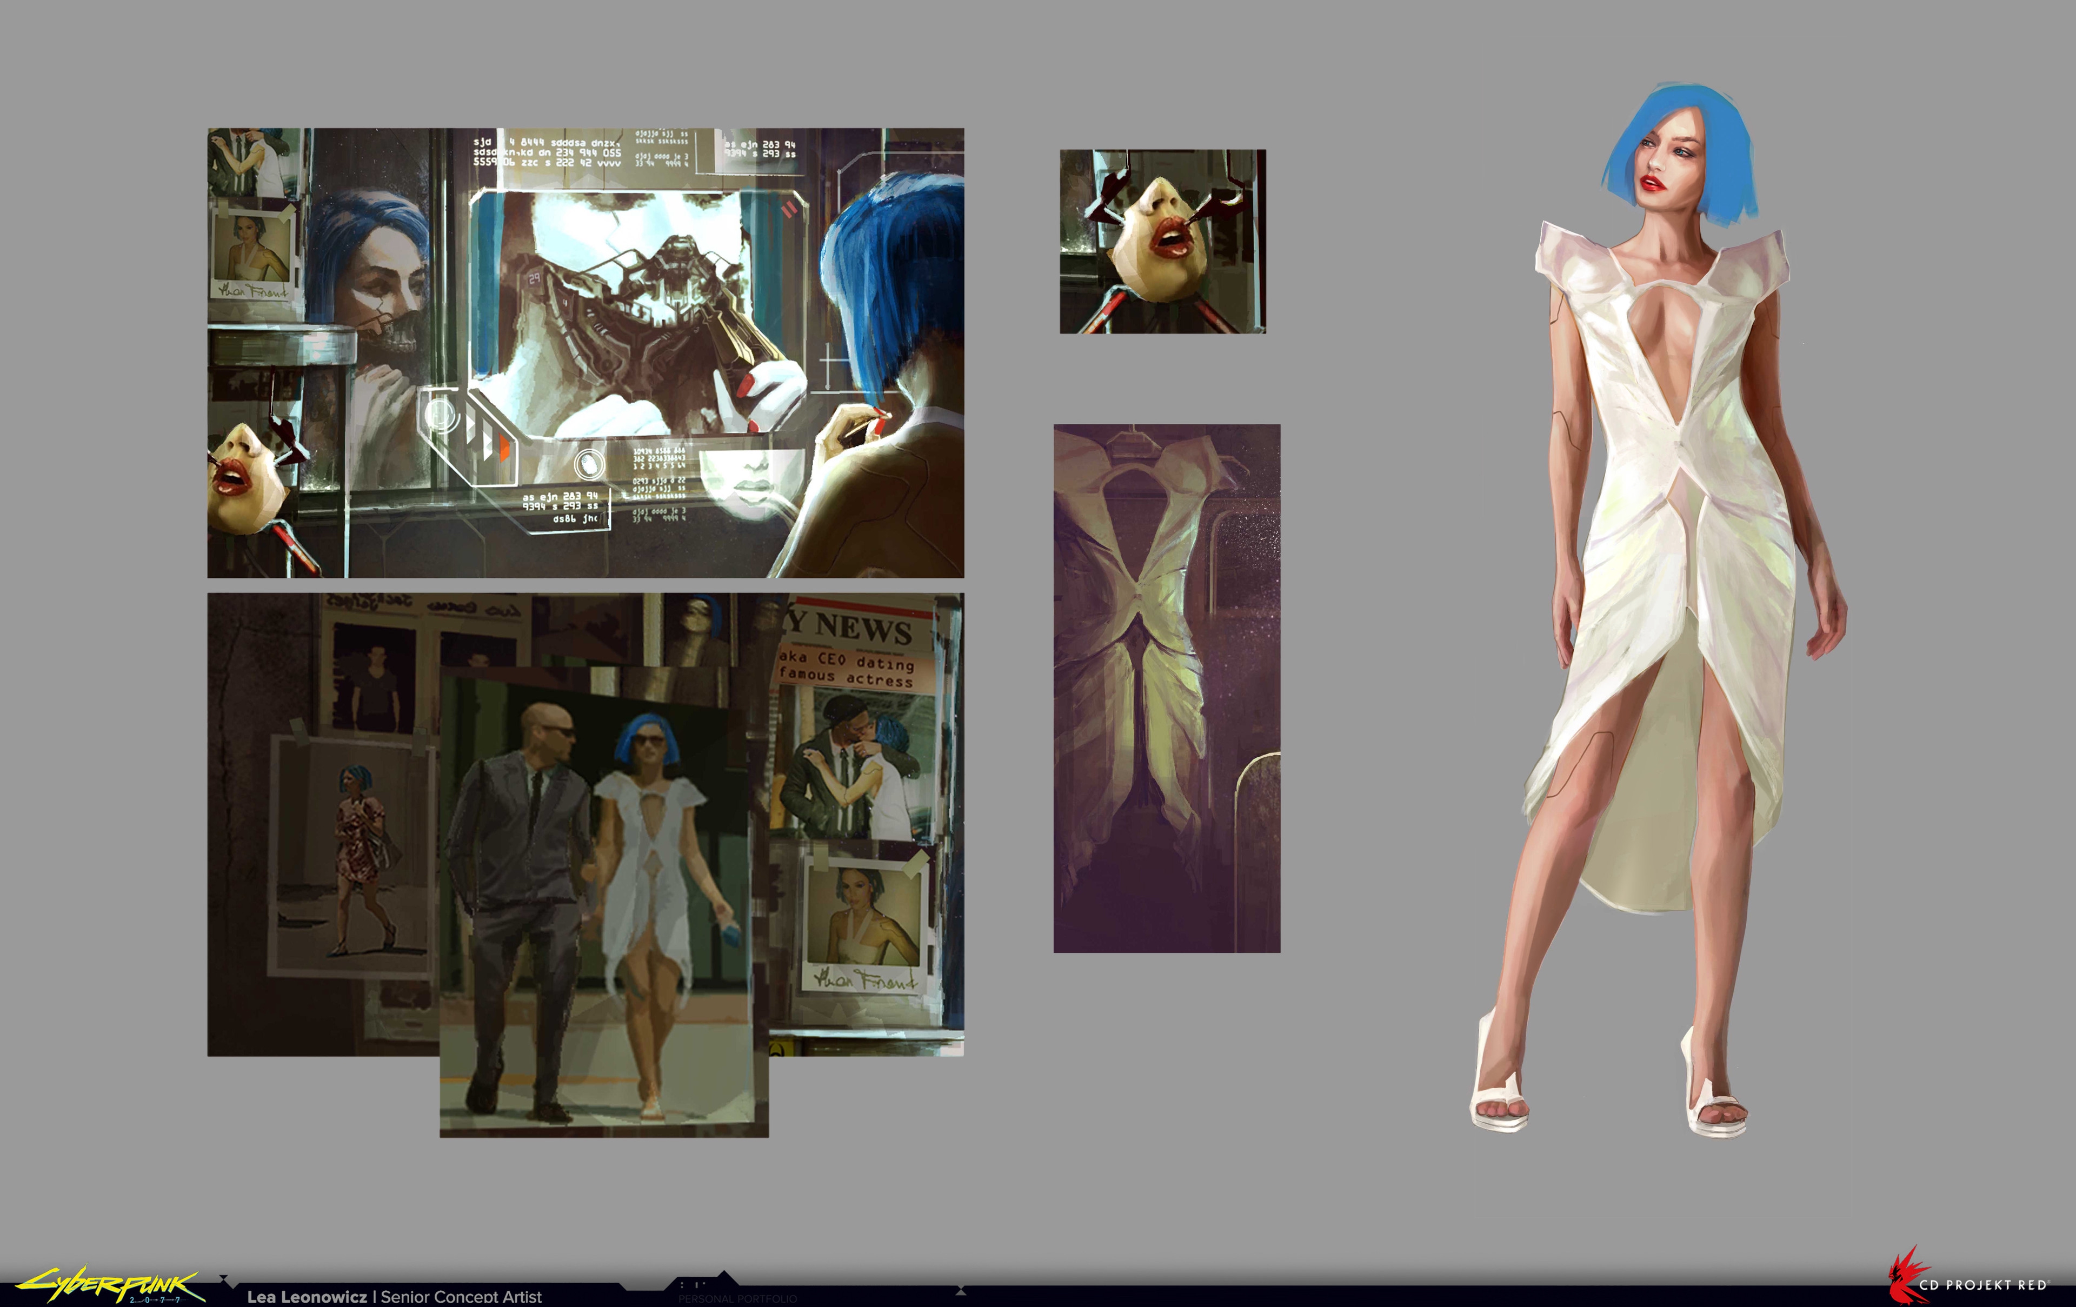Select the small robotic face mask image
Screen dimensions: 2076x1307
pyautogui.click(x=1162, y=242)
